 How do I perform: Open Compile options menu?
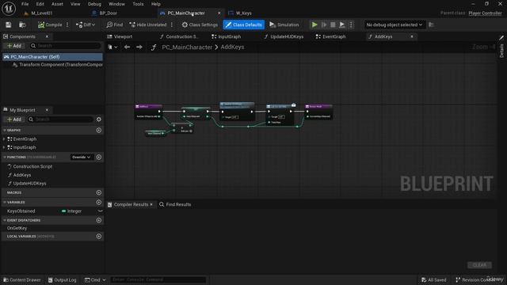[67, 25]
